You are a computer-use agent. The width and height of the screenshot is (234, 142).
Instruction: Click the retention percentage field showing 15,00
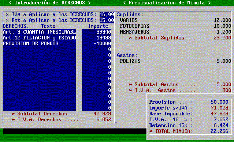click(107, 20)
